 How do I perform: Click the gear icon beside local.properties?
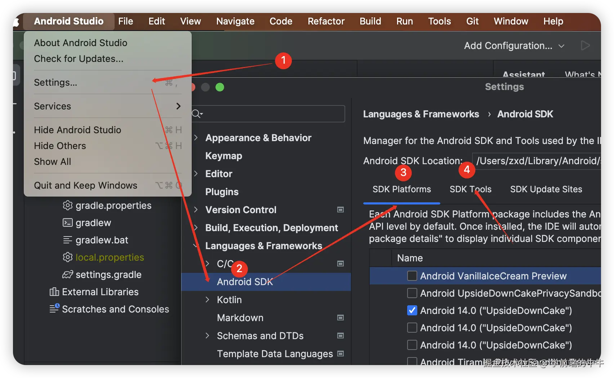67,257
